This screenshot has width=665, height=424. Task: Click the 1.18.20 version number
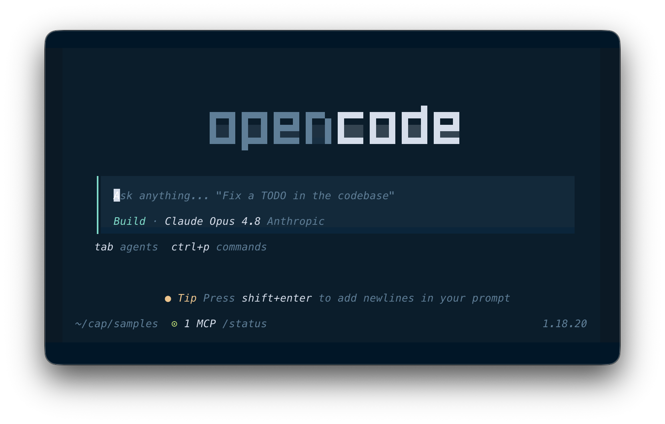click(x=565, y=324)
